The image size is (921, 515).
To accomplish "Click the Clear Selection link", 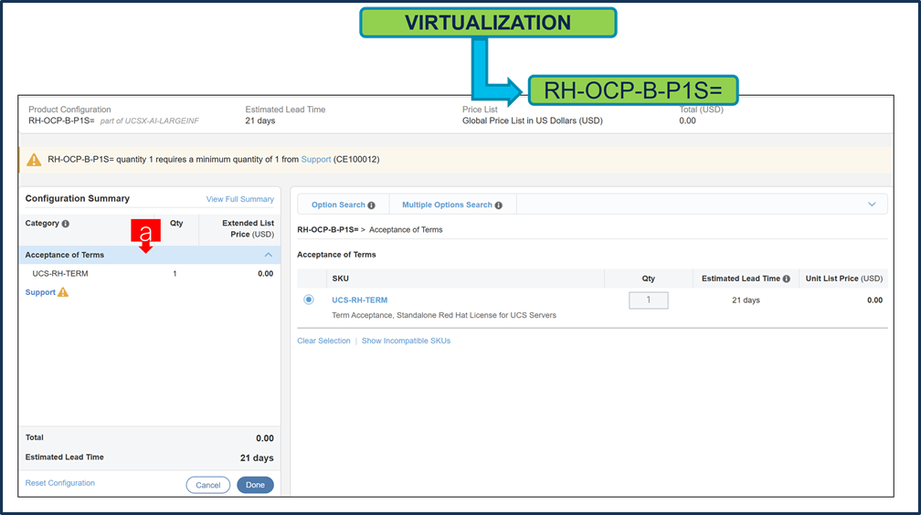I will pos(323,341).
